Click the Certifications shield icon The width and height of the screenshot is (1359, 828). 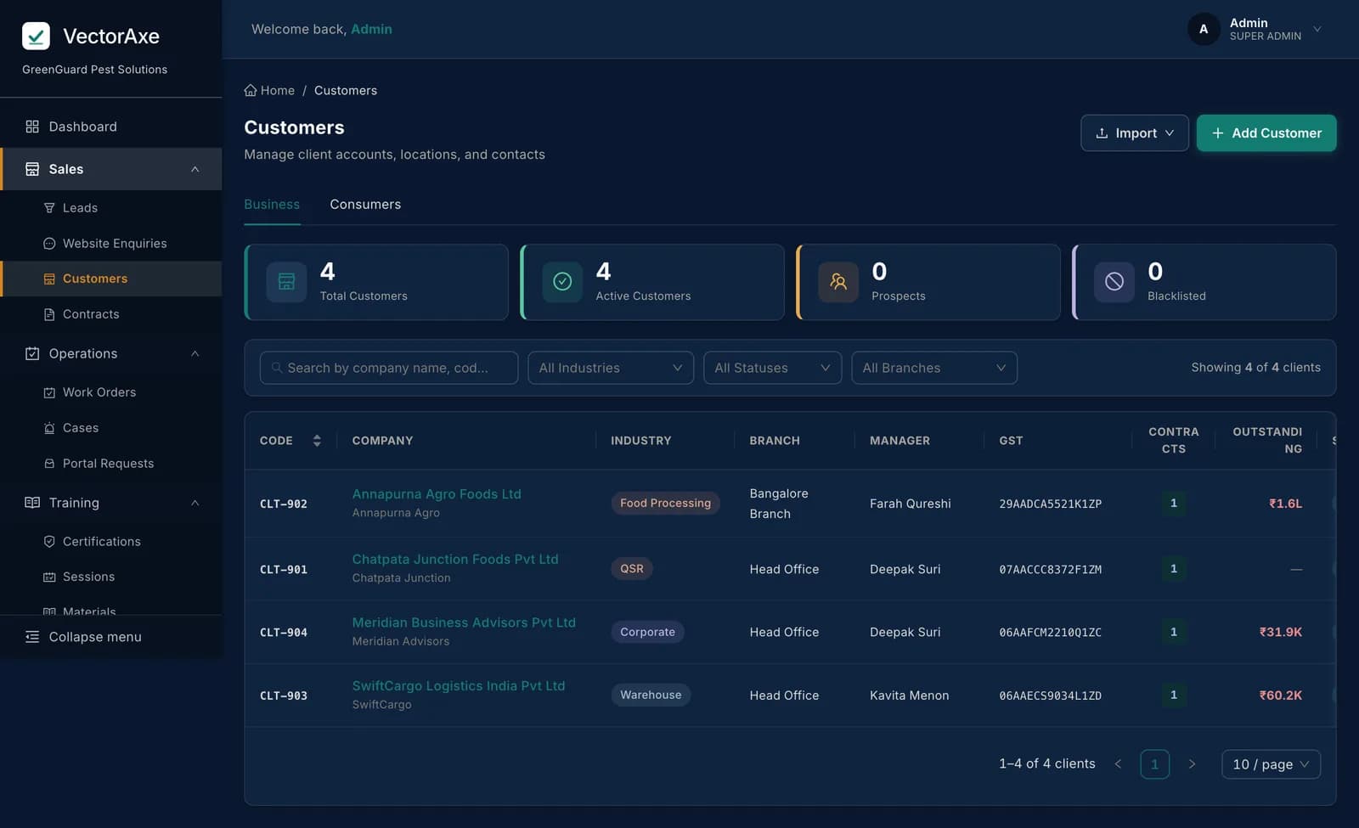(x=49, y=542)
